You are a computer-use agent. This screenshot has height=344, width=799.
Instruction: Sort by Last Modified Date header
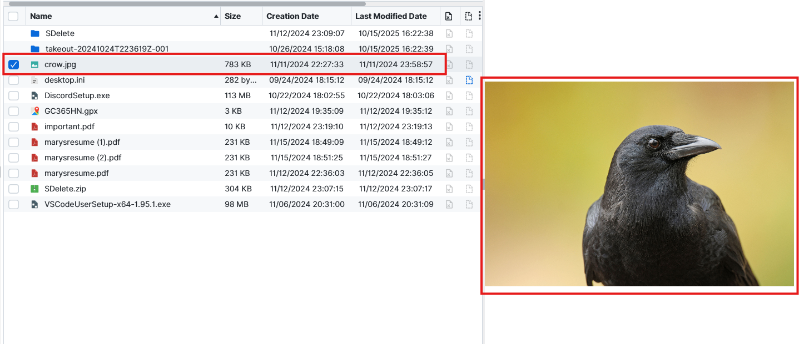(391, 16)
